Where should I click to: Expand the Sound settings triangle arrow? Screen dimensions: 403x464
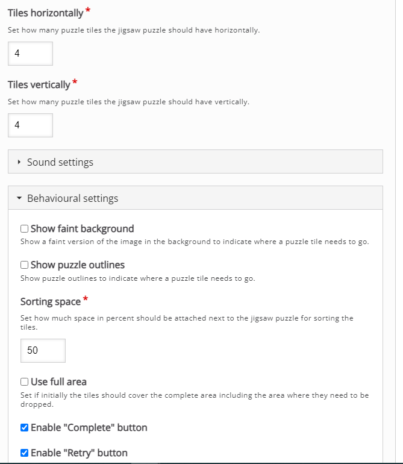[x=20, y=162]
